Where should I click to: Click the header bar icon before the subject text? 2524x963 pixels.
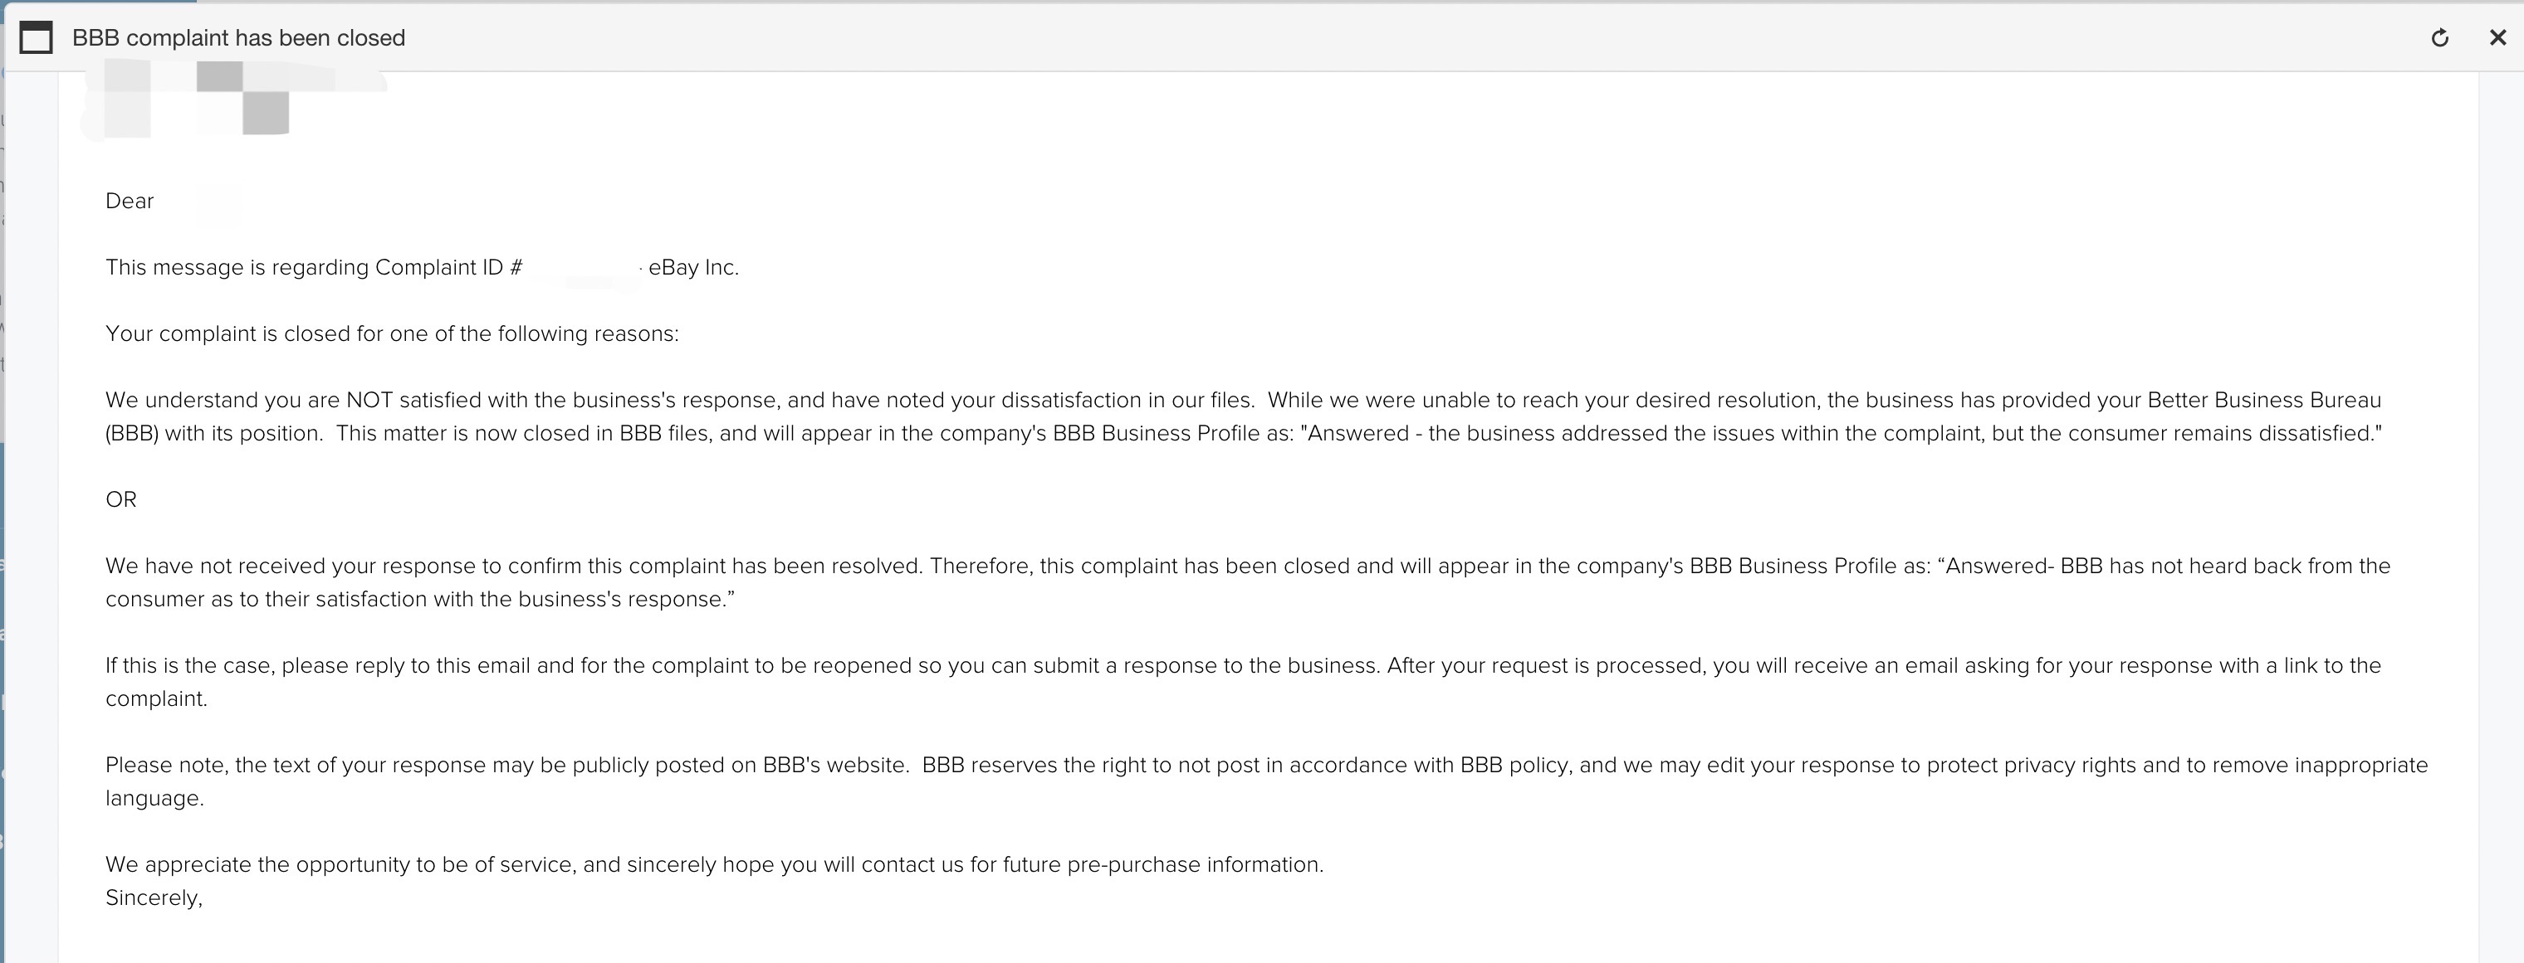coord(37,37)
